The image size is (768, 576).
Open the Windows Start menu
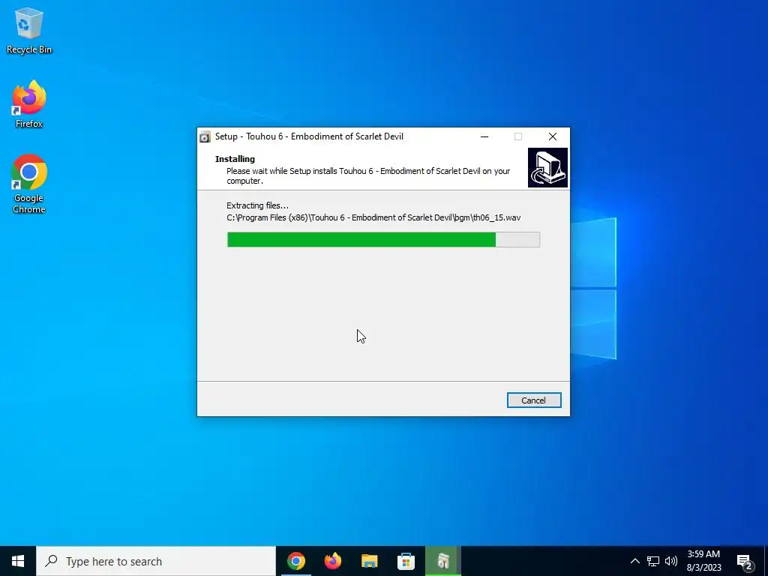pyautogui.click(x=18, y=561)
